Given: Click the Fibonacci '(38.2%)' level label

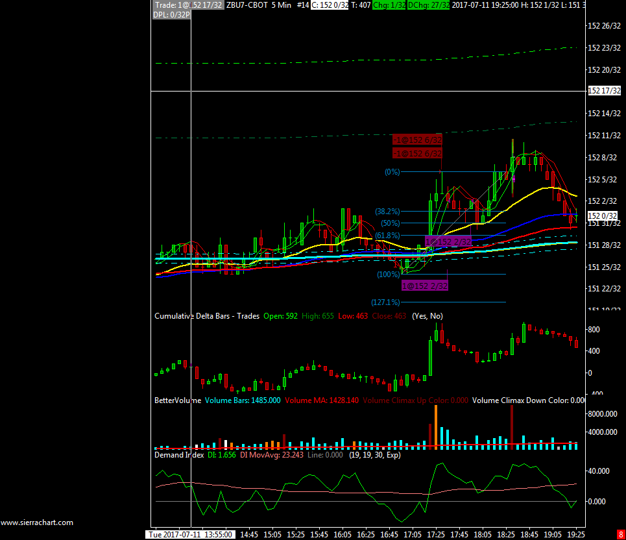Looking at the screenshot, I should (387, 212).
